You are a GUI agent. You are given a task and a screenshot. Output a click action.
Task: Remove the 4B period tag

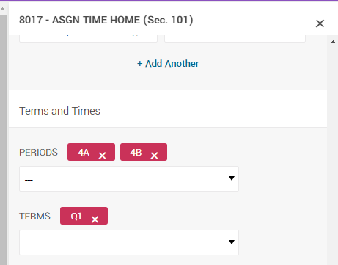pyautogui.click(x=154, y=156)
